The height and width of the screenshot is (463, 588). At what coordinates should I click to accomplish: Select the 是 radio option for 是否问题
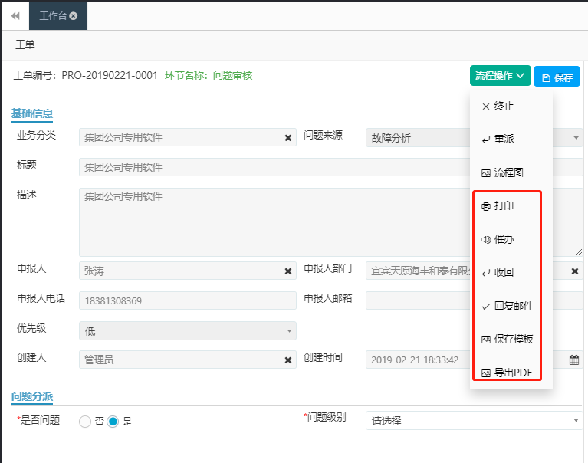[113, 421]
